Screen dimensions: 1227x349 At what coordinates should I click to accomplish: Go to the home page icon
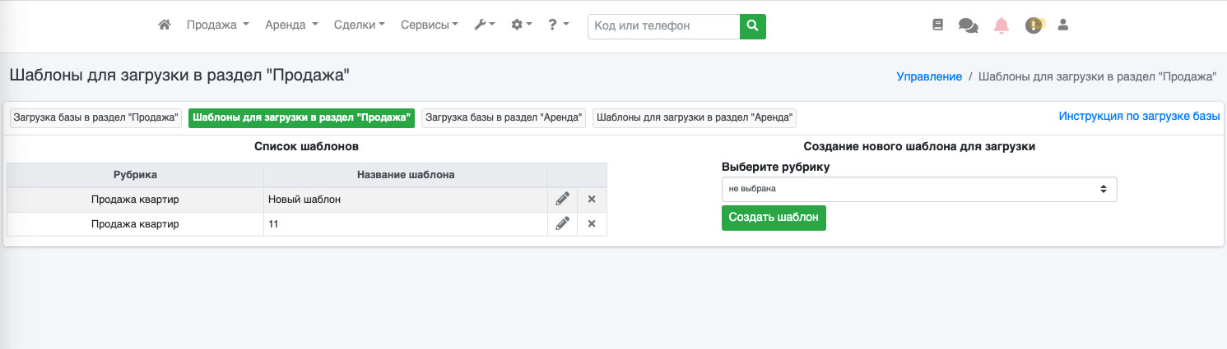[165, 25]
